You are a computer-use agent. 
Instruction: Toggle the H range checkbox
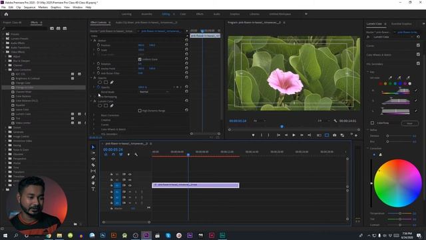click(415, 91)
